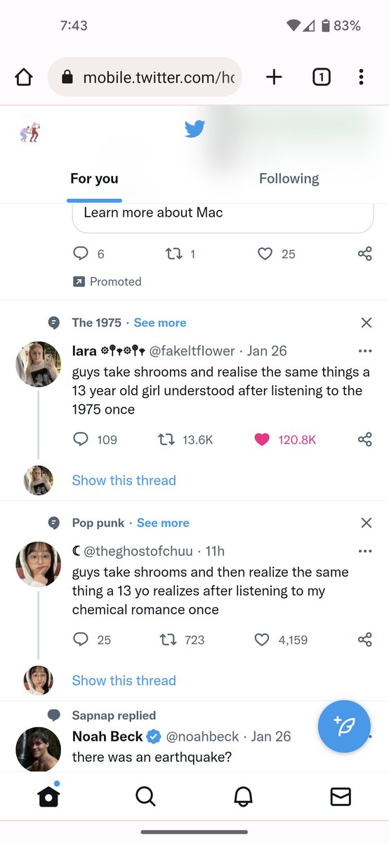
Task: Open more options on lara's tweet
Action: click(x=364, y=351)
